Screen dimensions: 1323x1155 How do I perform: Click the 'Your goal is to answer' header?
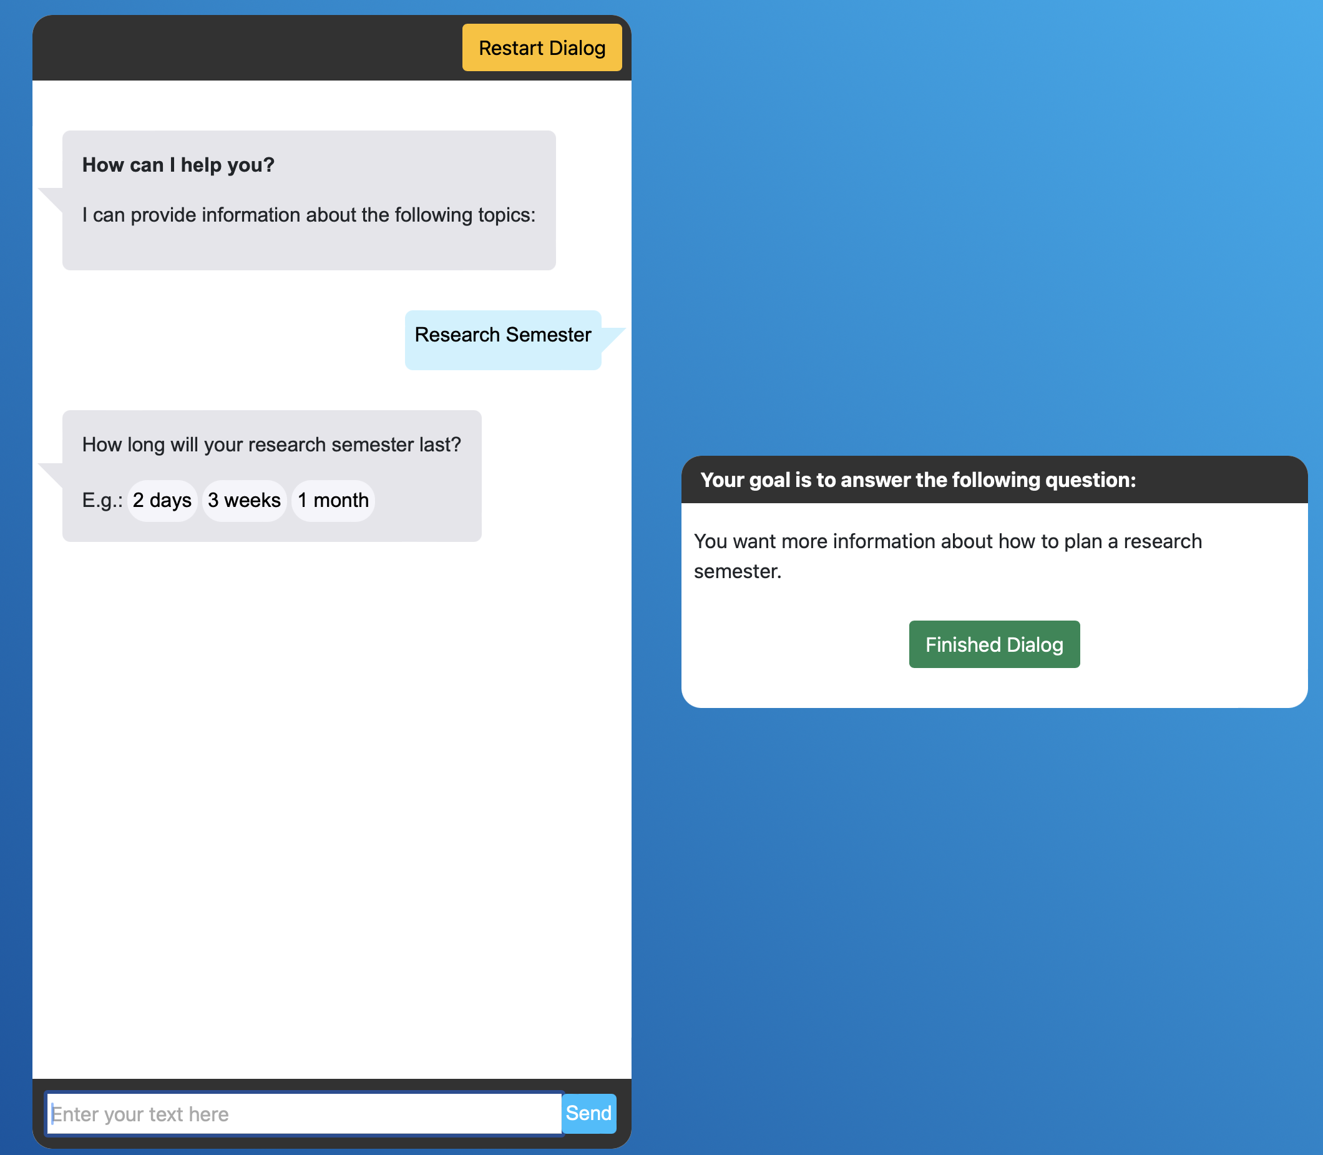point(917,480)
